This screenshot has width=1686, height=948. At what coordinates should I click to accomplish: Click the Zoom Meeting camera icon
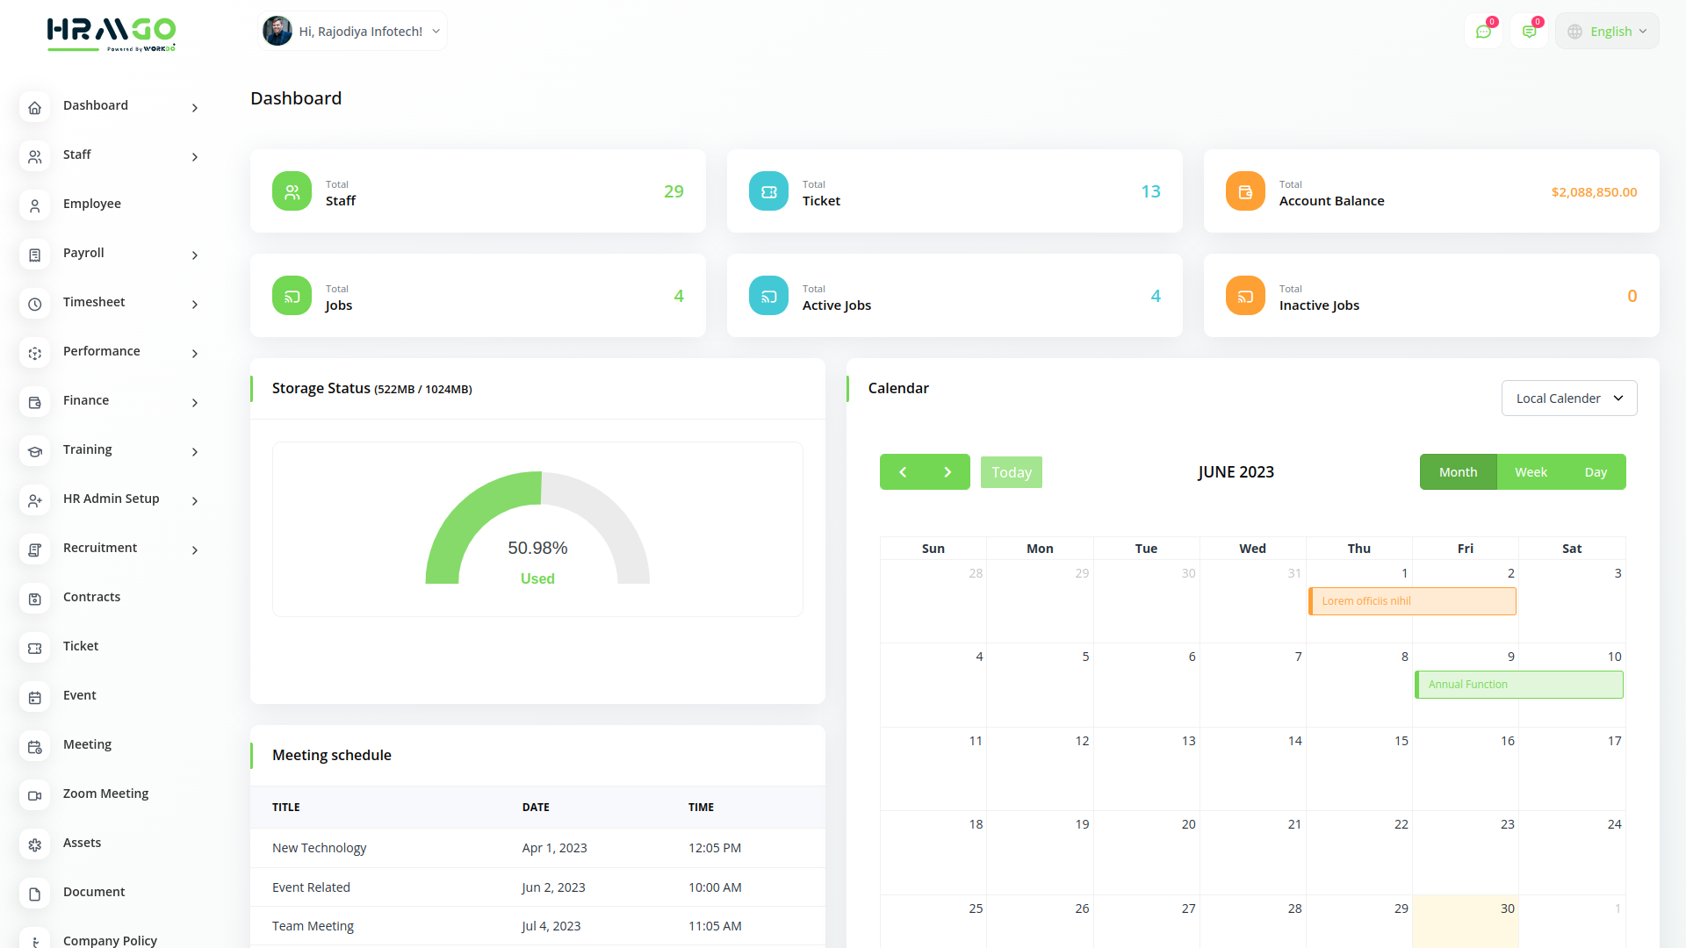[x=35, y=795]
